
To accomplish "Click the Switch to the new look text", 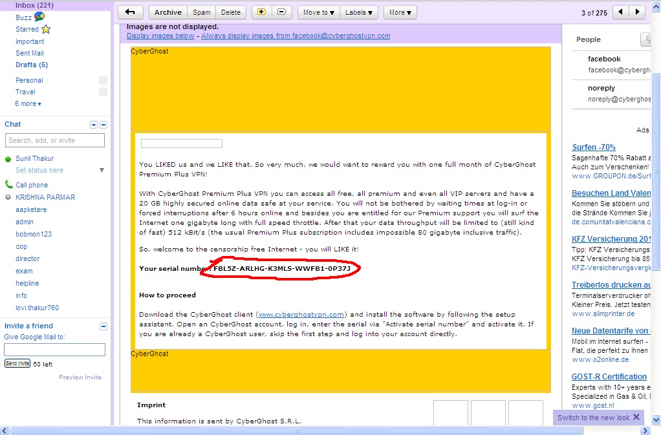I will click(593, 418).
